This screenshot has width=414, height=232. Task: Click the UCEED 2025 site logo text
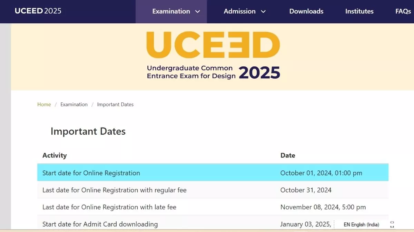point(38,11)
